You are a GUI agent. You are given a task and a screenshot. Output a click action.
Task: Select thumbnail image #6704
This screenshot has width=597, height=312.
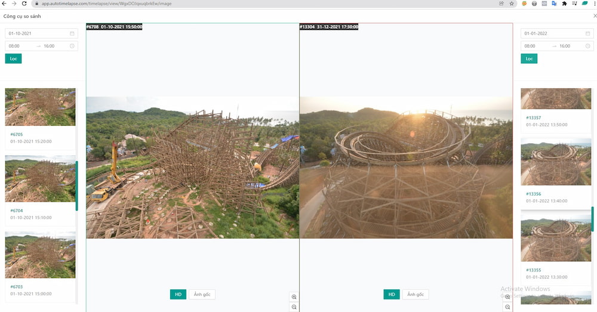pyautogui.click(x=40, y=179)
